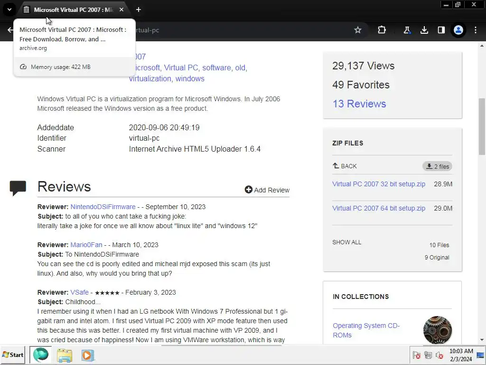The image size is (486, 365).
Task: Open the Action Center flag tray icon
Action: (417, 355)
